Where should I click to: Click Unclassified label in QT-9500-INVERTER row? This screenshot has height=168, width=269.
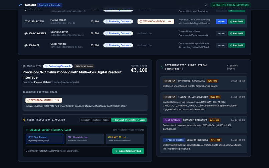pyautogui.click(x=145, y=34)
